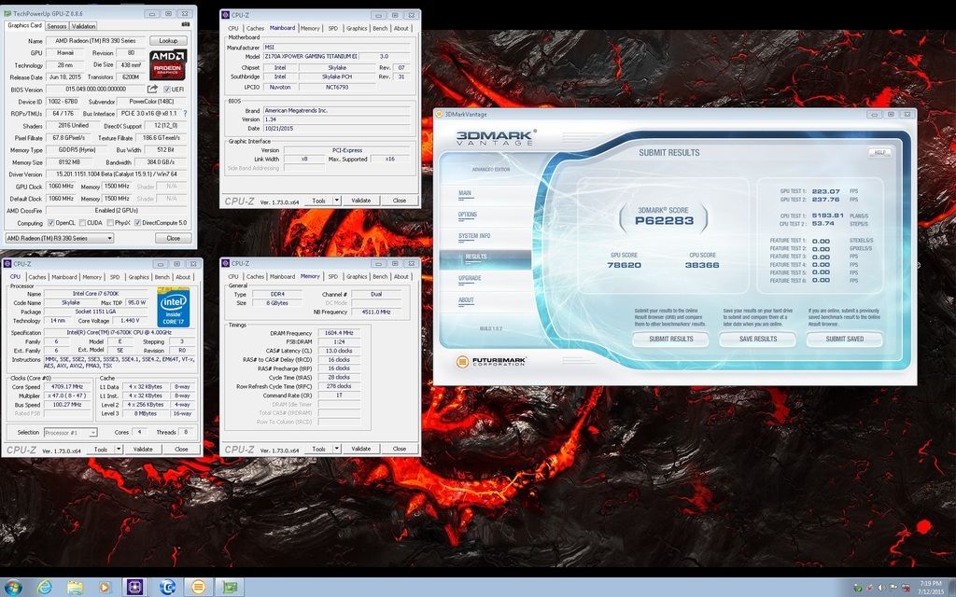Open Graphics tab in CPU-Z CPU window

[x=138, y=277]
